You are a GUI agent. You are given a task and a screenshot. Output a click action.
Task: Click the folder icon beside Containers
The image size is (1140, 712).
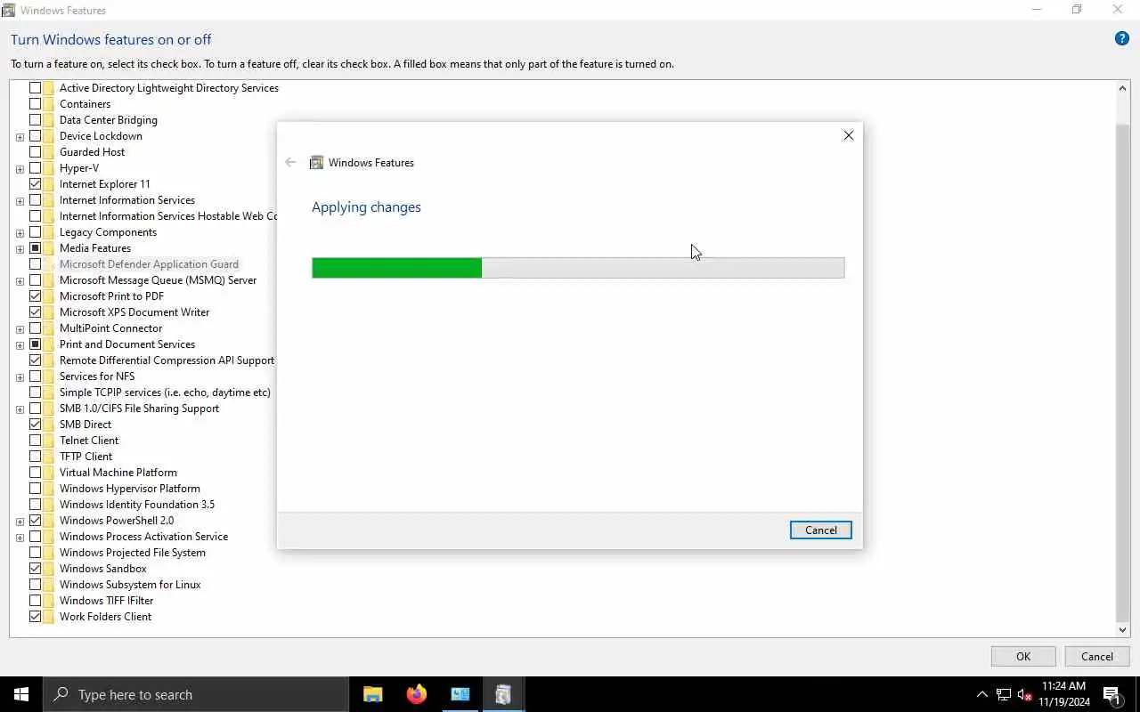[48, 104]
